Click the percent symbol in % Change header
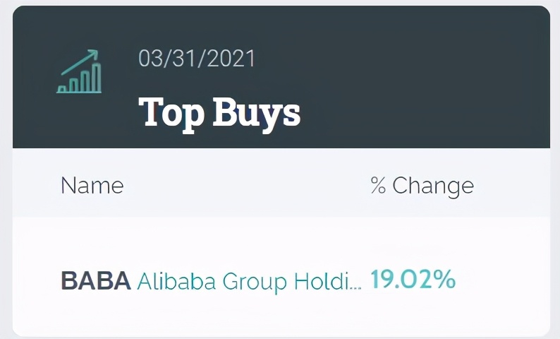 point(378,185)
